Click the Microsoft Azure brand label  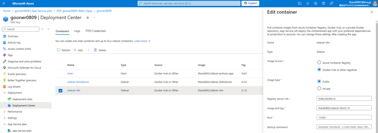click(x=24, y=3)
